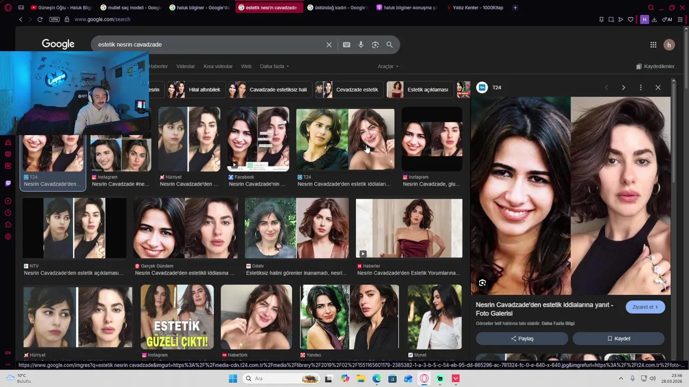This screenshot has width=689, height=387.
Task: Open Odatv estetiksiz halini thumbnail
Action: point(297,228)
